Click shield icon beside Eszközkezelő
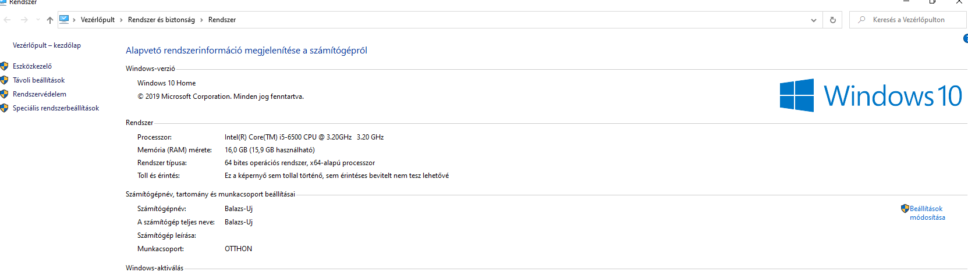Image resolution: width=968 pixels, height=275 pixels. pos(4,66)
